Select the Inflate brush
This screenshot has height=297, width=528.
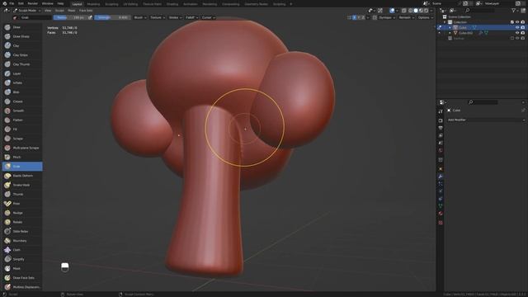click(x=22, y=82)
